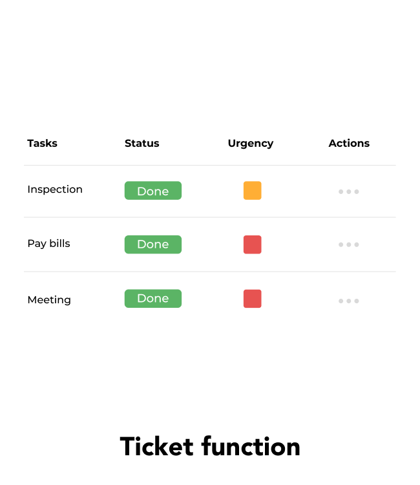Sort by the Status column header
Image resolution: width=420 pixels, height=485 pixels.
(x=142, y=143)
